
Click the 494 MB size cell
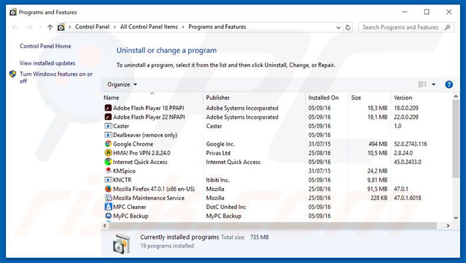tap(378, 144)
